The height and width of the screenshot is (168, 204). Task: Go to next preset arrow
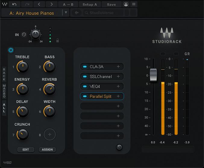(52, 4)
